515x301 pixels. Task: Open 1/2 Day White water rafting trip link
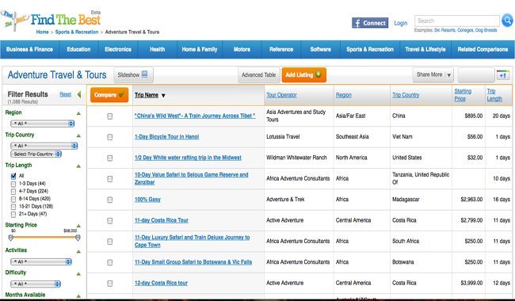click(x=188, y=158)
